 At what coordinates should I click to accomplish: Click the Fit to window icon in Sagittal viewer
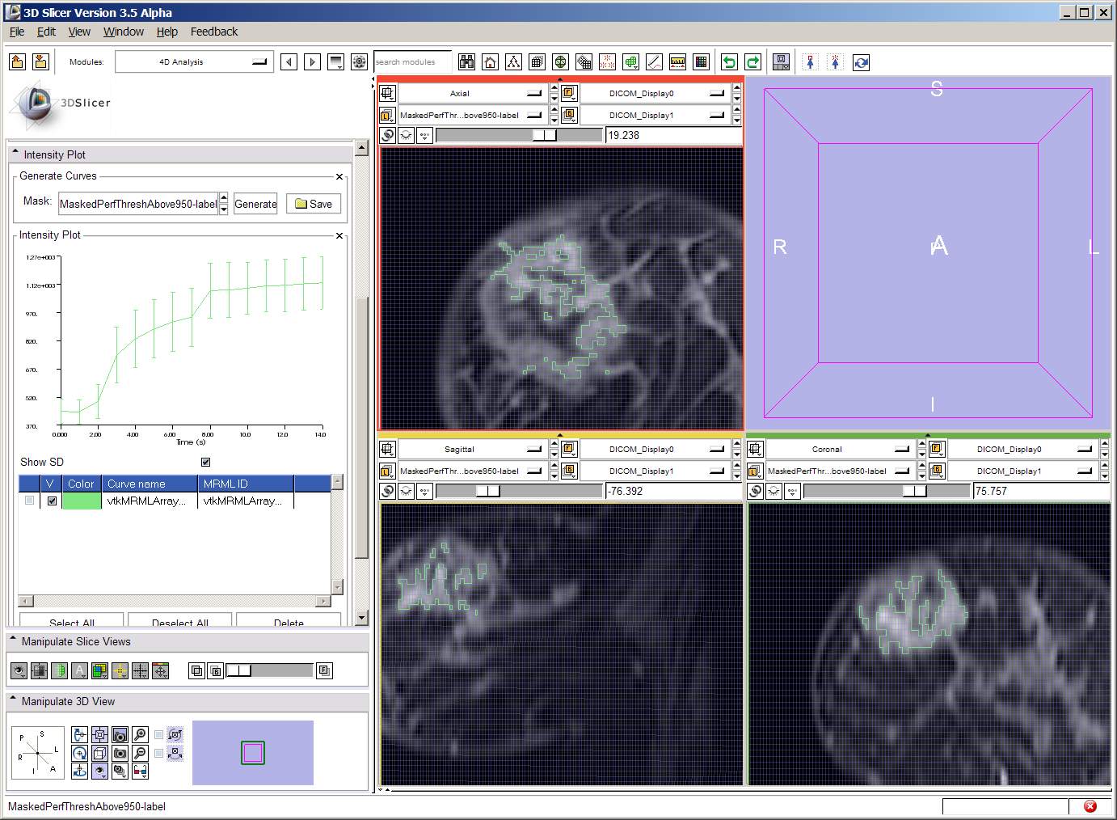(x=387, y=449)
